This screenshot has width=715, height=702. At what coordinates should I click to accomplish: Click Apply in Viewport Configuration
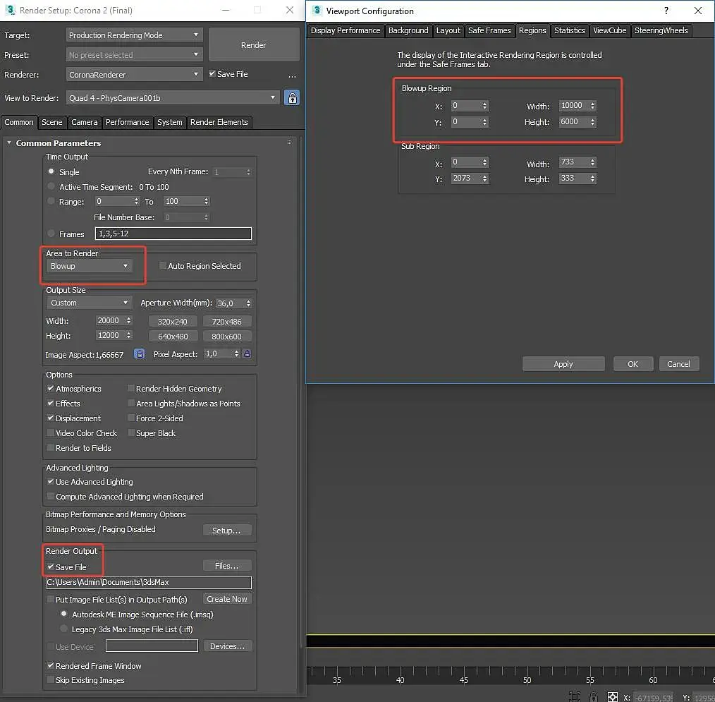[563, 364]
